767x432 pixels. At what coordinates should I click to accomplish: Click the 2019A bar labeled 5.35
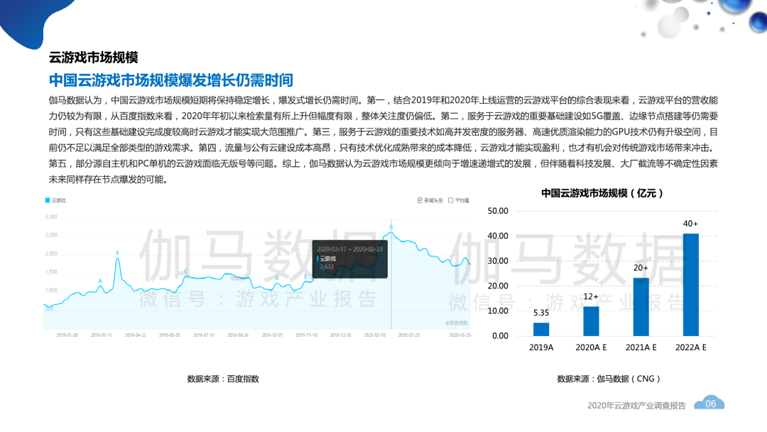coord(541,329)
